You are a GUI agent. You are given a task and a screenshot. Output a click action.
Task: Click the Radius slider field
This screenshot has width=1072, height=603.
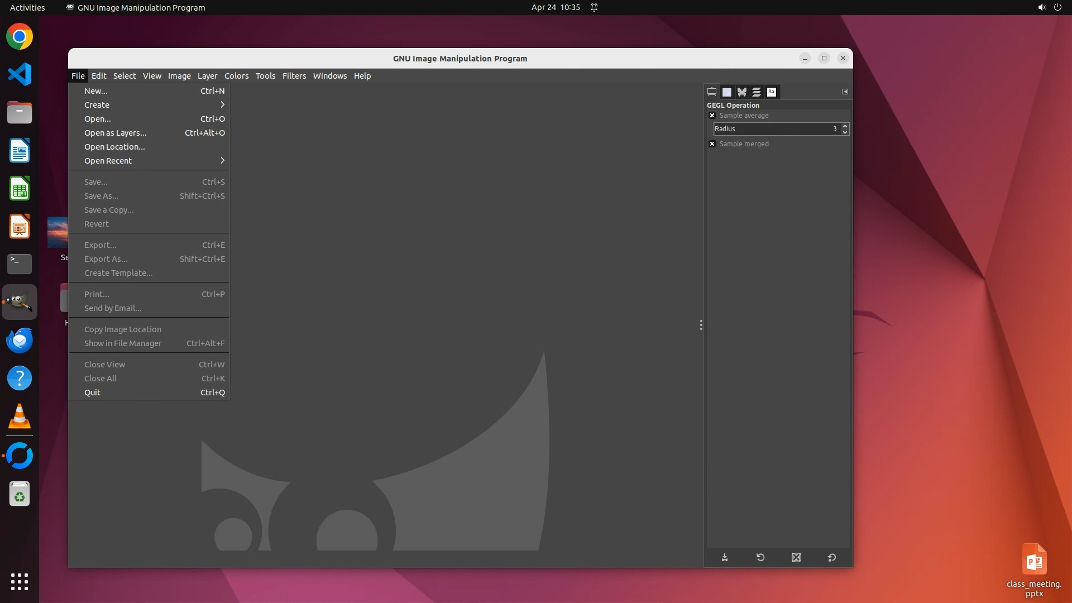point(773,129)
